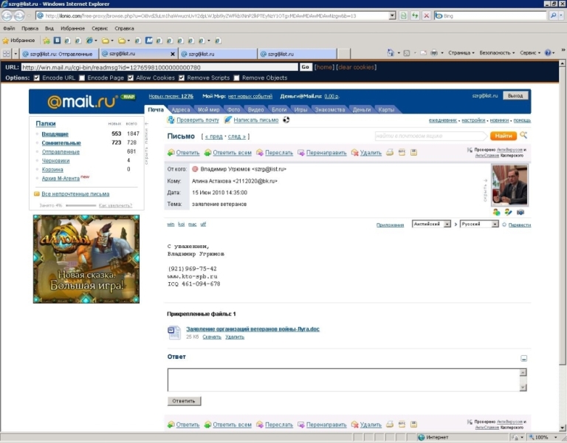This screenshot has height=443, width=567.
Task: Open the Файл menu
Action: [x=9, y=28]
